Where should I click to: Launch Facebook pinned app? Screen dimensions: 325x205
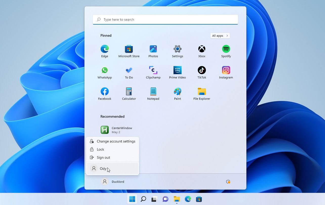pos(105,94)
